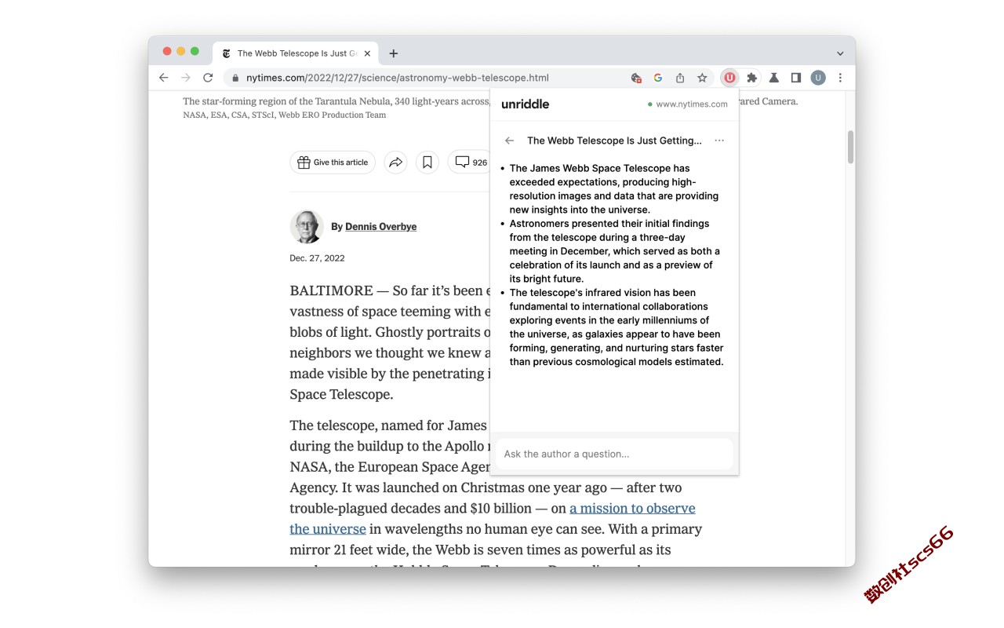Click Give this article button
This screenshot has width=1004, height=628.
click(x=333, y=162)
